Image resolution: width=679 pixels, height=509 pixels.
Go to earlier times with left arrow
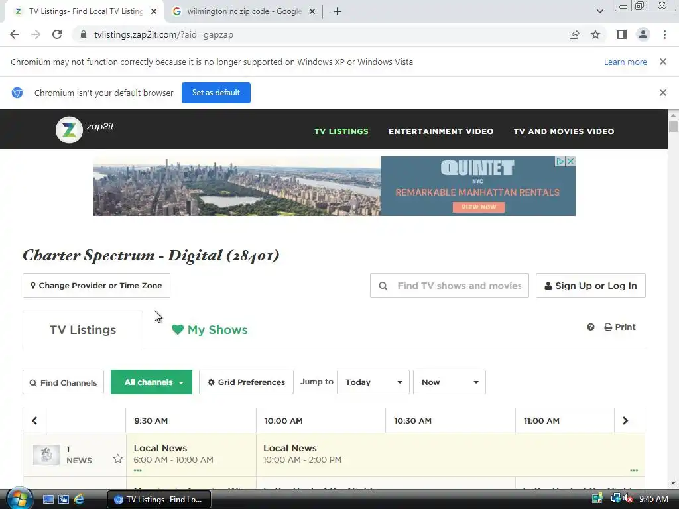tap(34, 420)
